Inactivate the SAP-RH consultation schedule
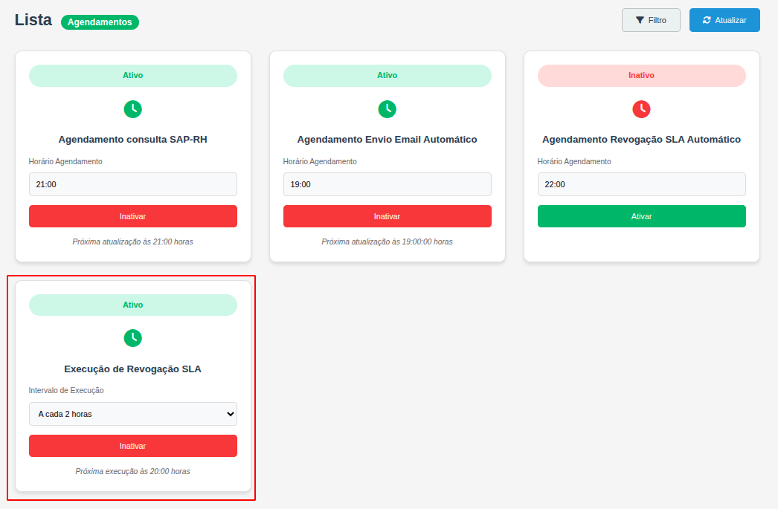This screenshot has width=778, height=509. (x=132, y=216)
